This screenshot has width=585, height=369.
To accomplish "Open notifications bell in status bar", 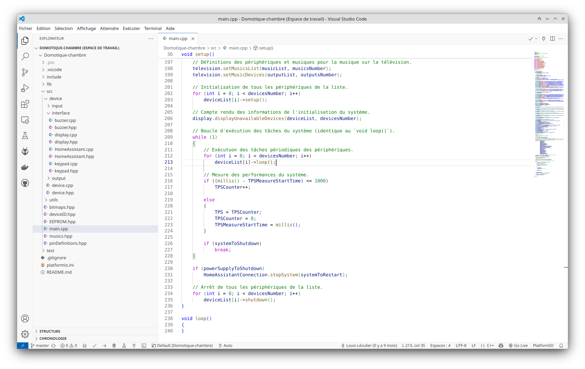I will click(x=561, y=346).
